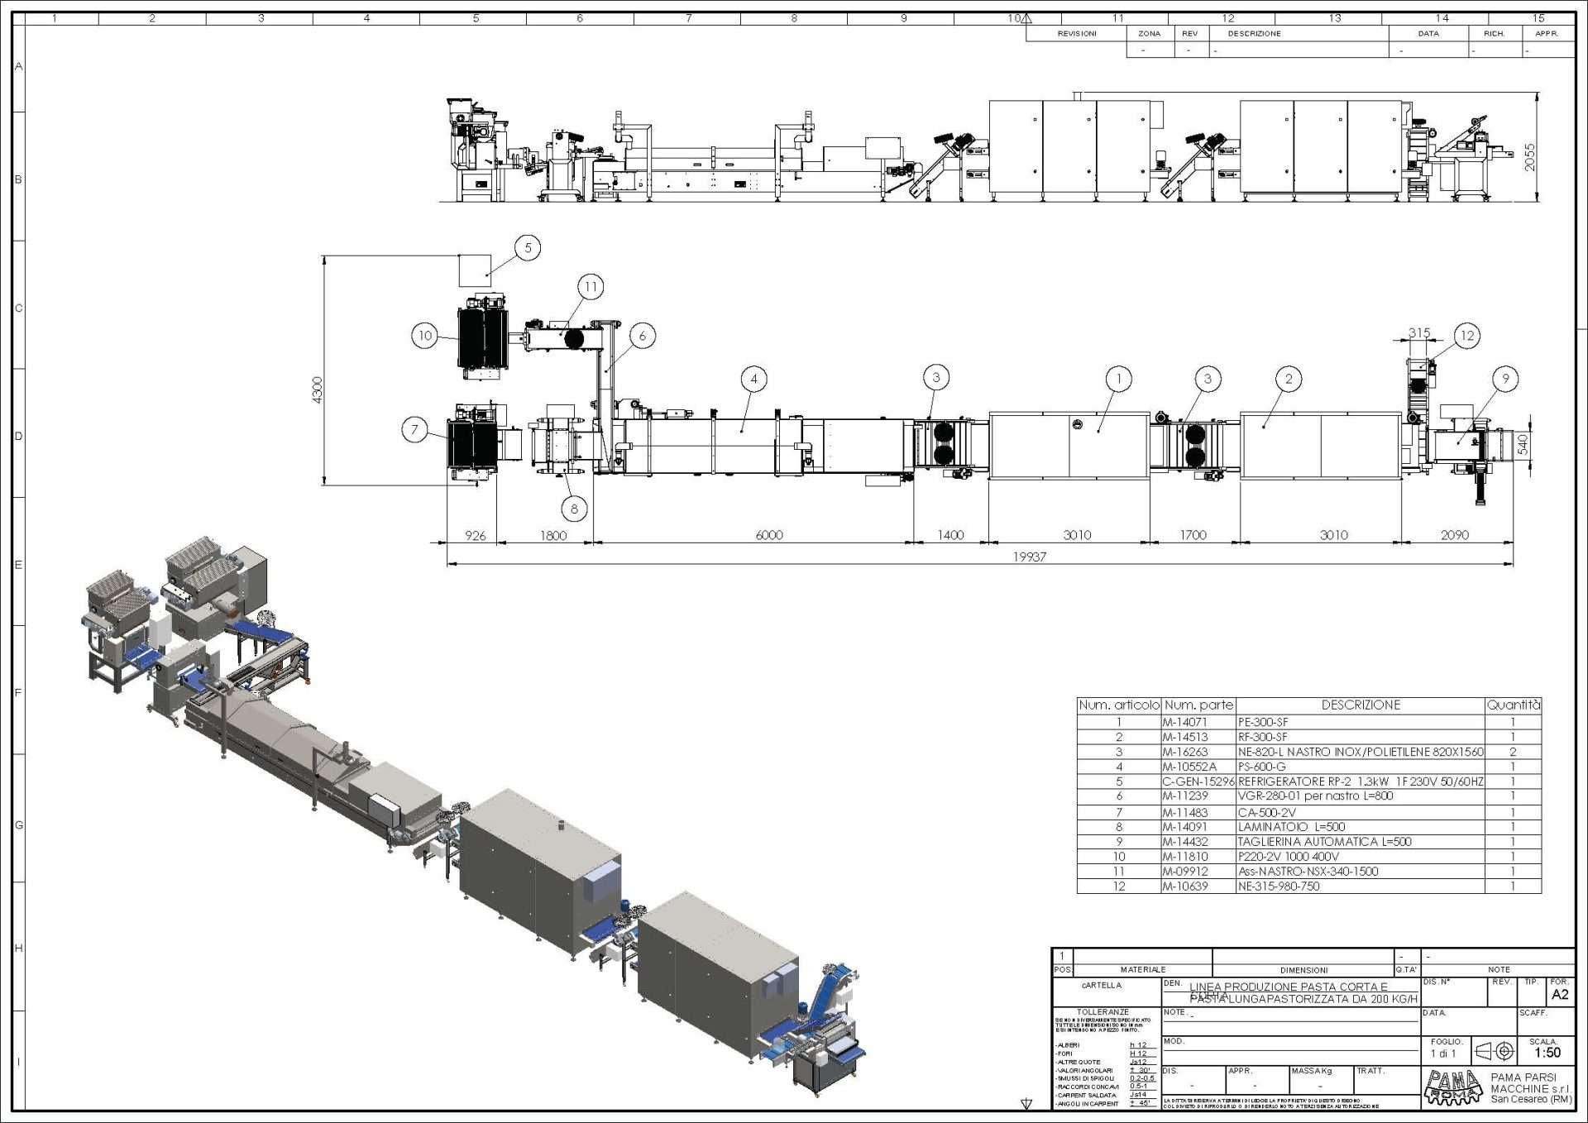Select item balloon number 8
Image resolution: width=1588 pixels, height=1123 pixels.
pos(574,509)
